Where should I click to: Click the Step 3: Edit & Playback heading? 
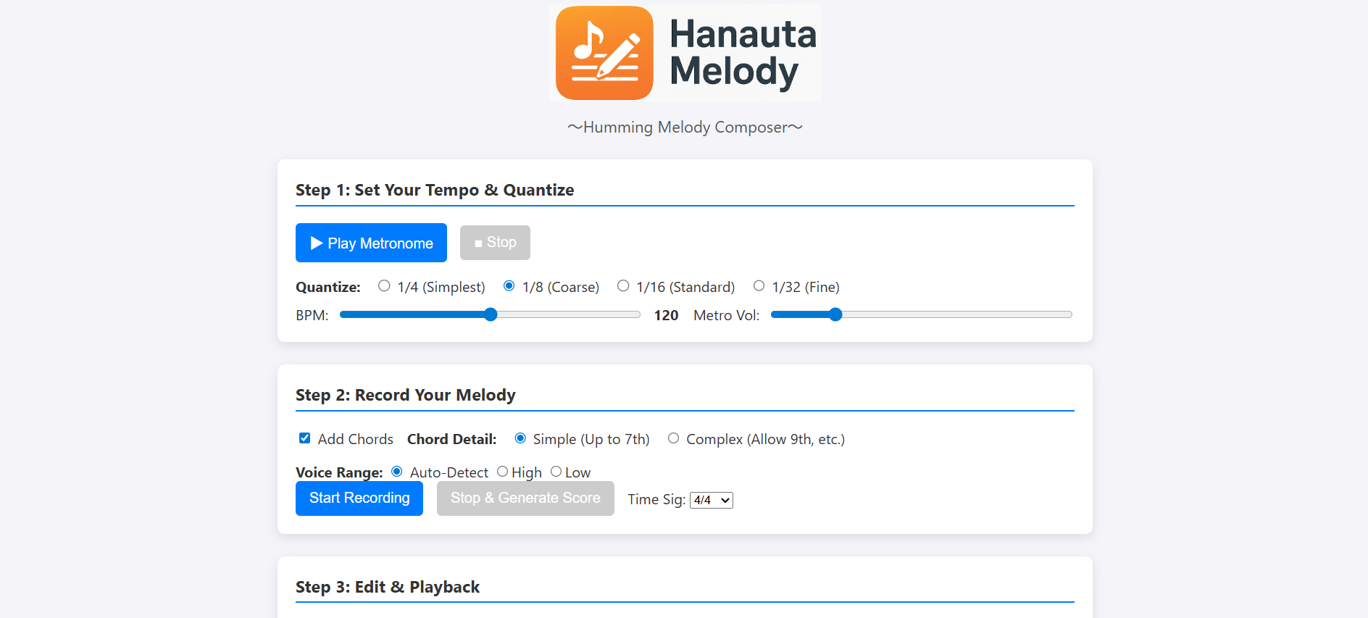click(x=388, y=587)
